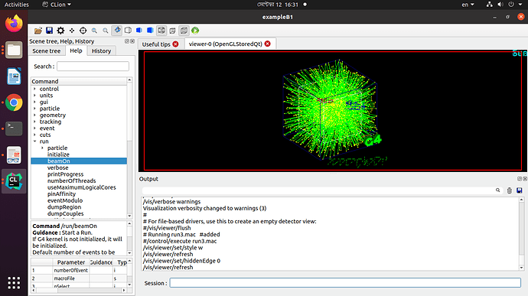Close the Useful tips tab
Viewport: 528px width, 296px height.
[x=176, y=44]
